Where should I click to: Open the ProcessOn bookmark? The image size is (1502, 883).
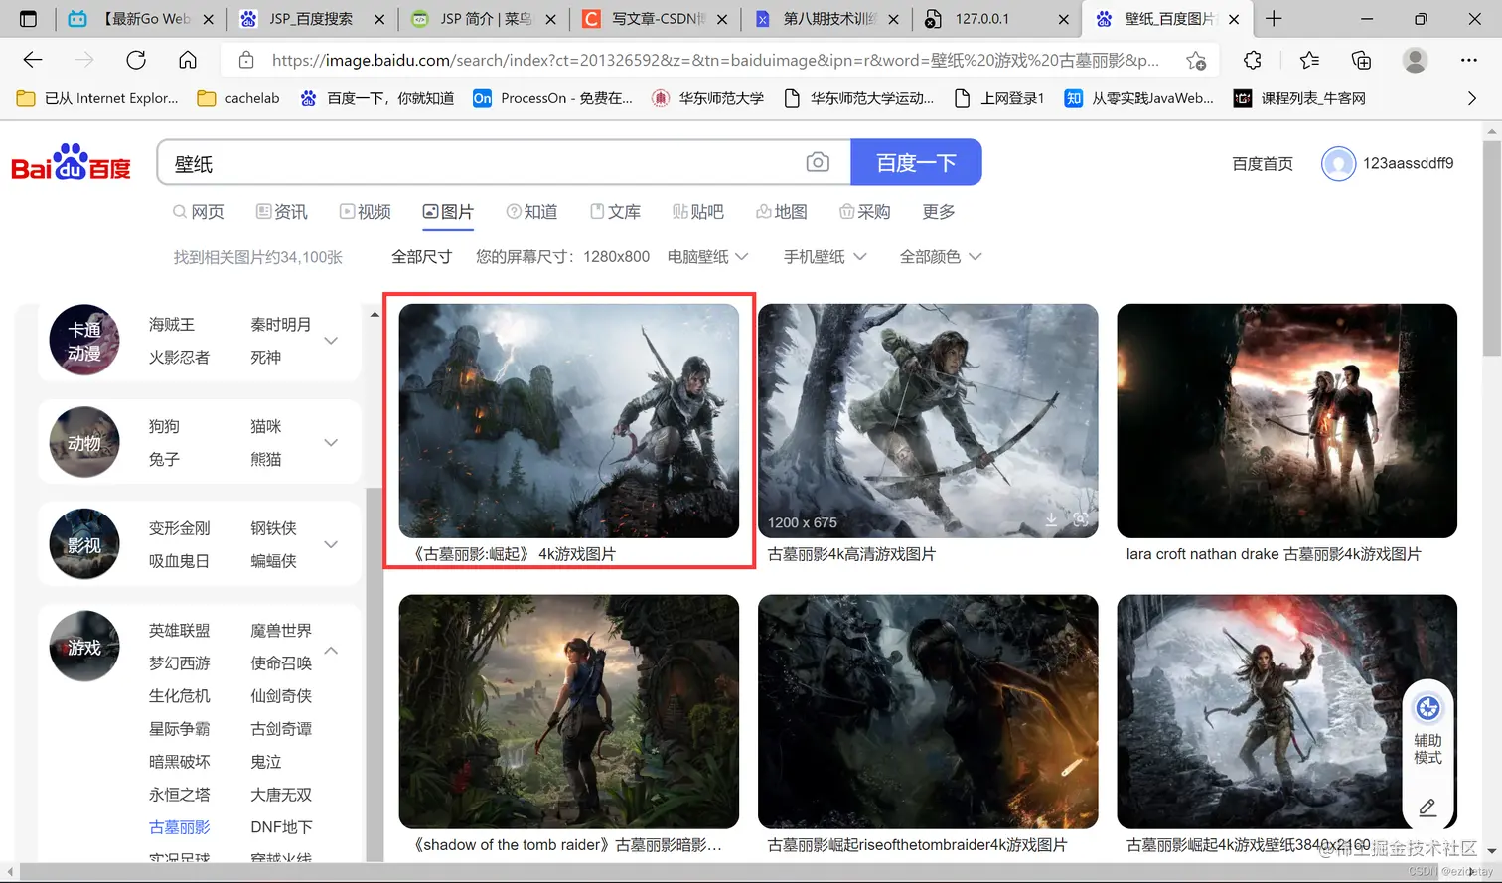click(552, 98)
